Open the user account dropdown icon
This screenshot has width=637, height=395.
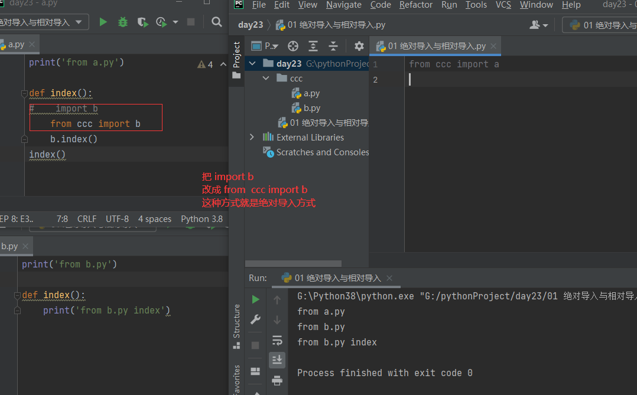(x=539, y=25)
